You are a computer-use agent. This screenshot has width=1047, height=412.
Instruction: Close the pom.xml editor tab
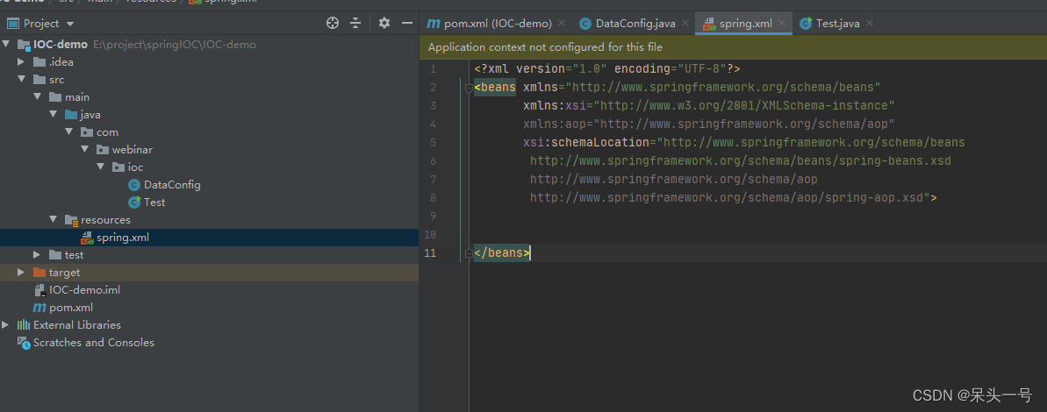tap(563, 24)
